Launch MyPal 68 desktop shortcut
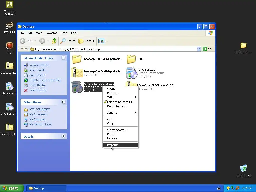This screenshot has width=256, height=192. [x=9, y=27]
